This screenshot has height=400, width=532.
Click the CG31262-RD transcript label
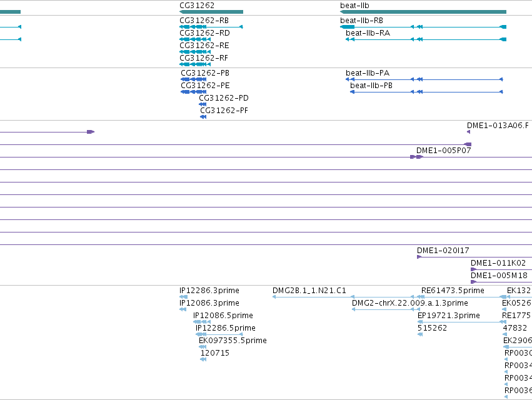click(204, 33)
